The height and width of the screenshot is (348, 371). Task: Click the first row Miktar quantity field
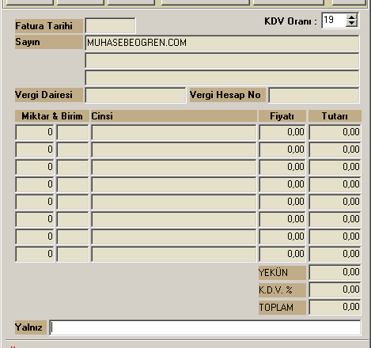click(35, 132)
